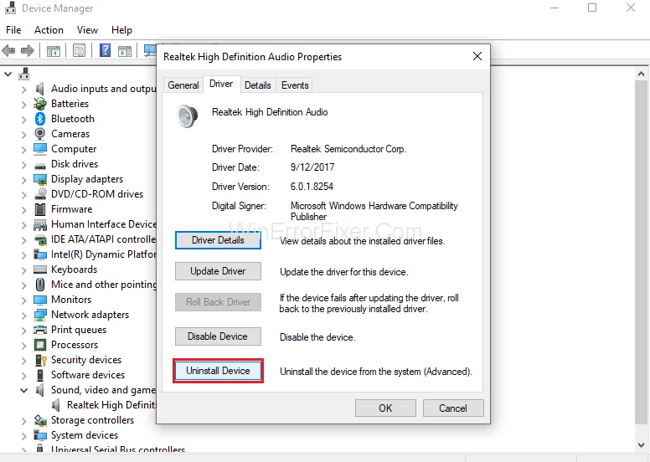
Task: Click the Disable Device button
Action: [x=218, y=336]
